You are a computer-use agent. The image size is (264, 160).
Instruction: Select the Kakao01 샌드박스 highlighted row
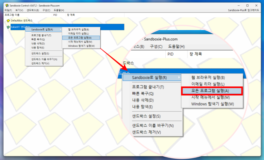(67, 27)
